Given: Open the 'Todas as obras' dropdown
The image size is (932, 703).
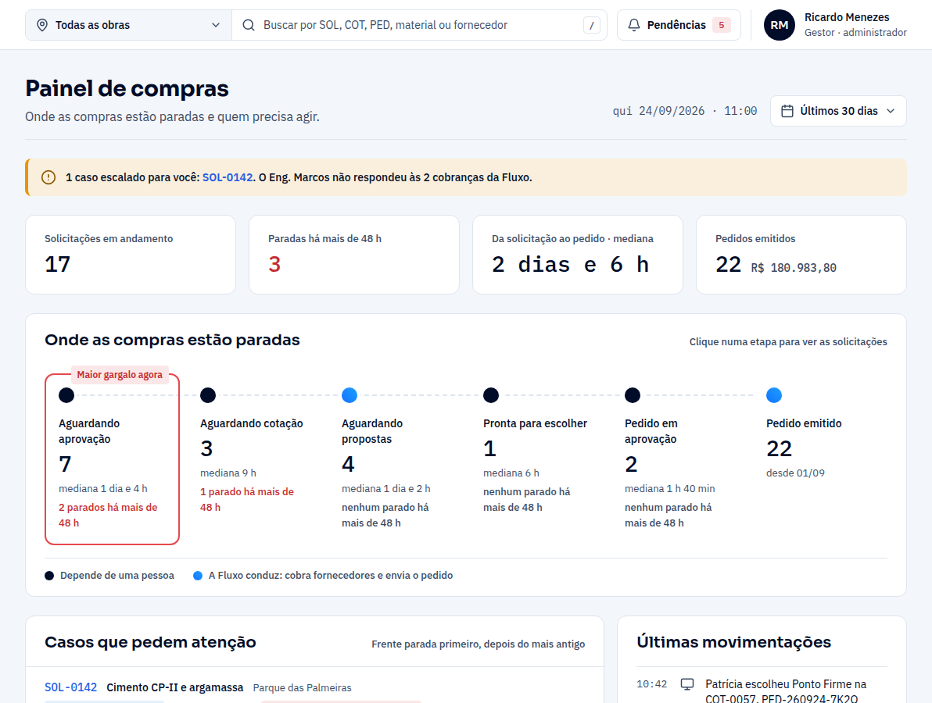Looking at the screenshot, I should tap(128, 25).
